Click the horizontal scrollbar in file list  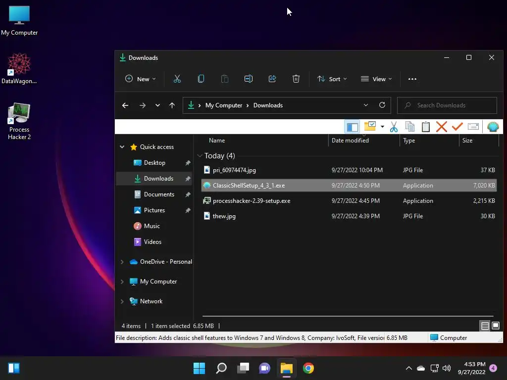pyautogui.click(x=348, y=316)
